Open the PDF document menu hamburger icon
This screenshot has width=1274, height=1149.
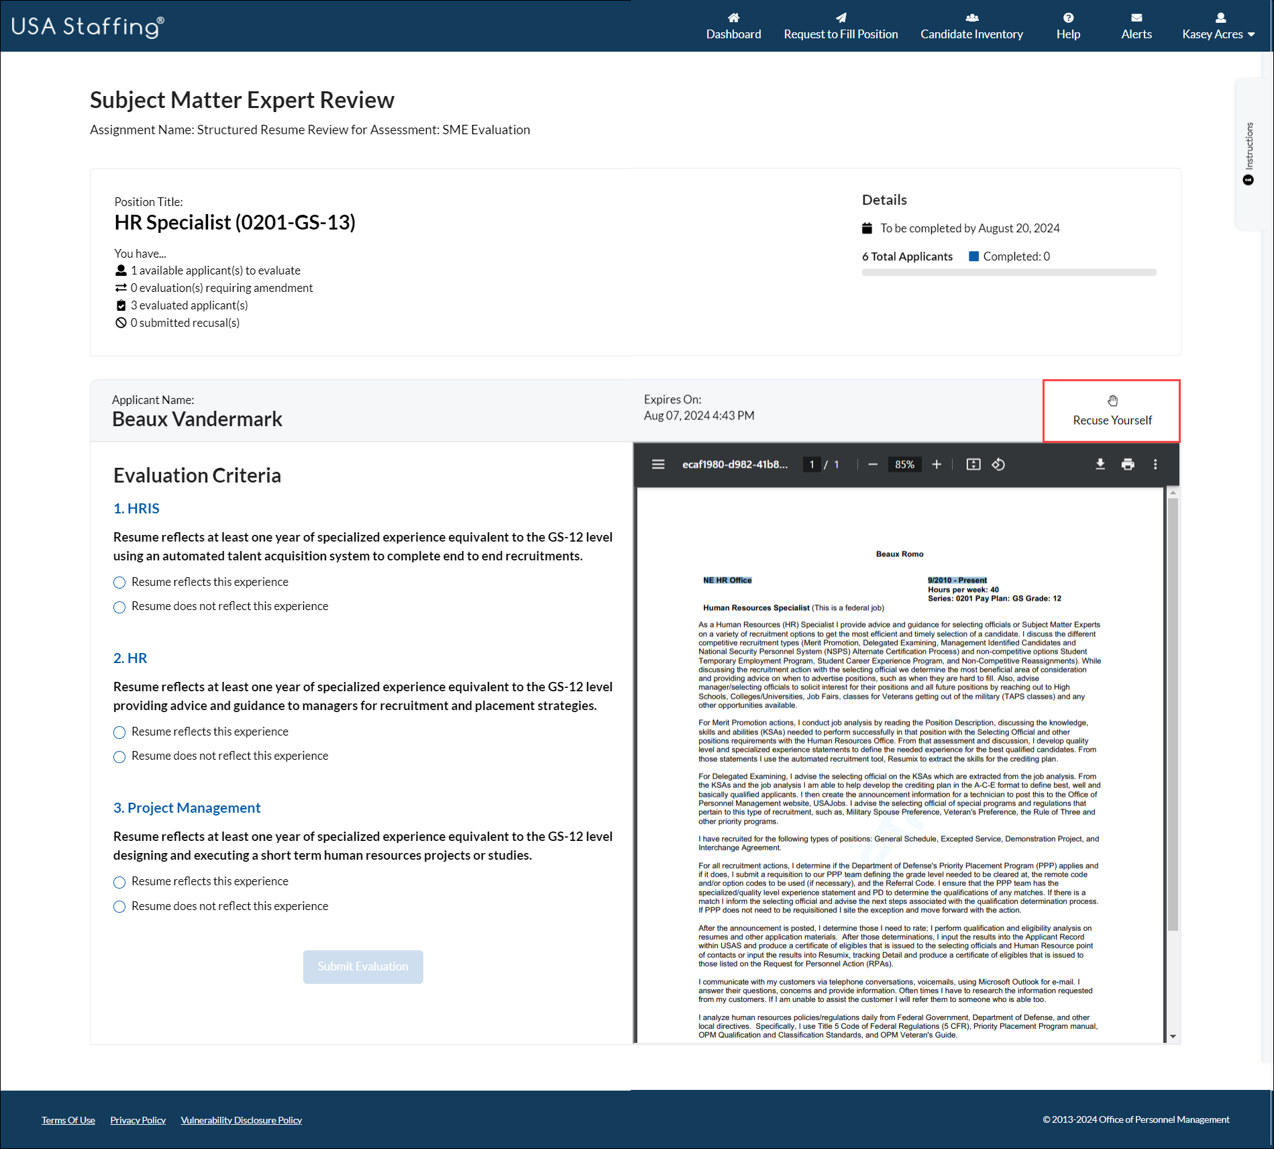point(658,464)
